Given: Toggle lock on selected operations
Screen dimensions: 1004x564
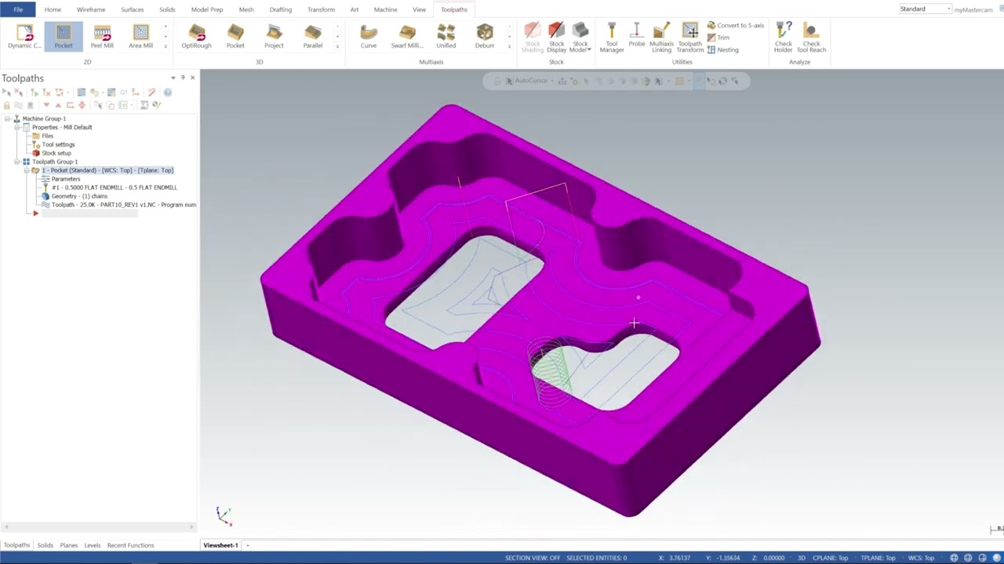Looking at the screenshot, I should coord(7,105).
